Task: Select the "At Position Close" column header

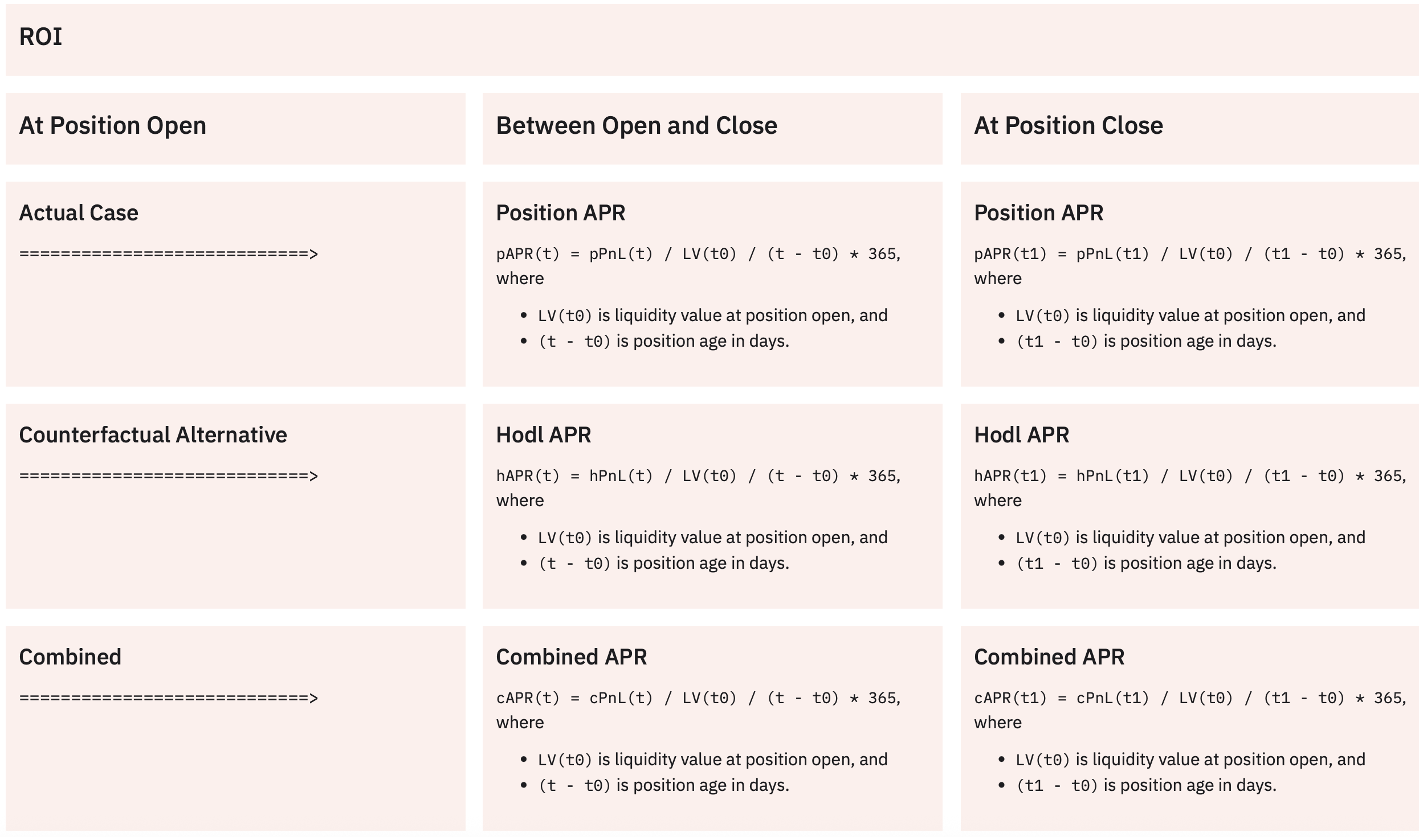Action: 1068,126
